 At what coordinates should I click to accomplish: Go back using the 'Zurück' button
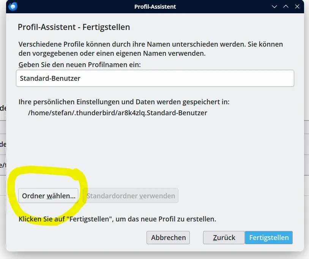(224, 237)
